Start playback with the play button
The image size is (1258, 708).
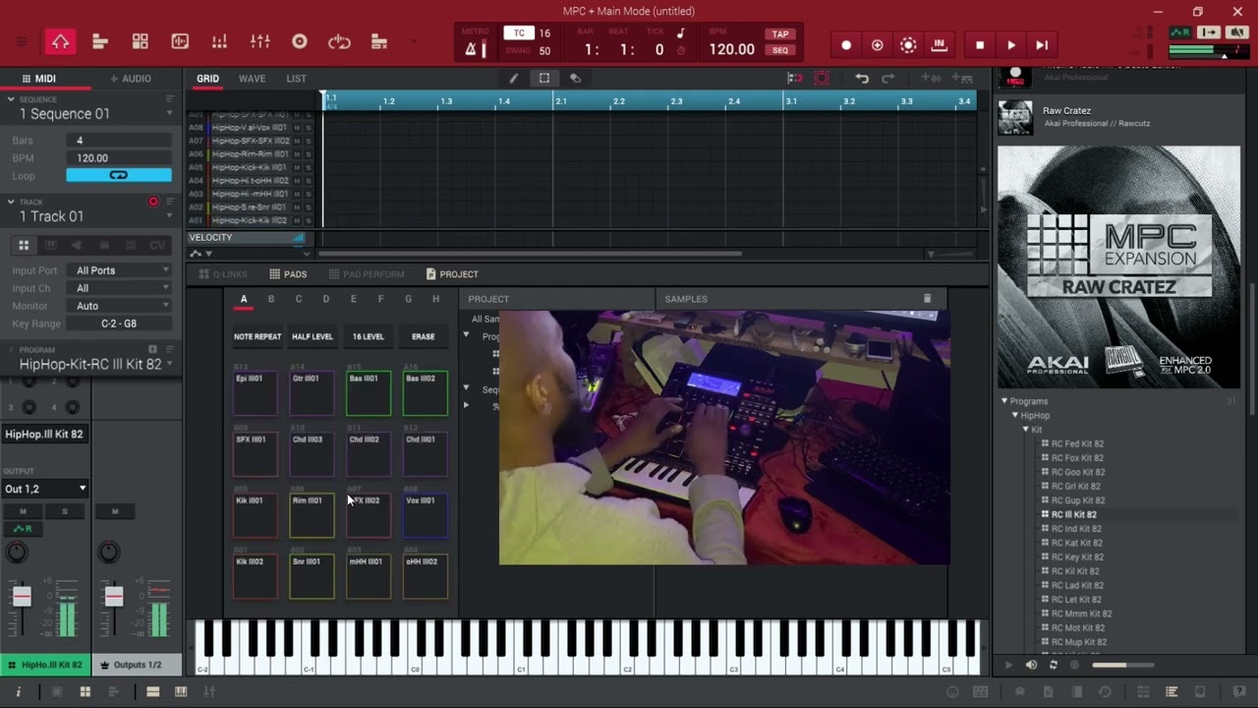(x=1011, y=45)
